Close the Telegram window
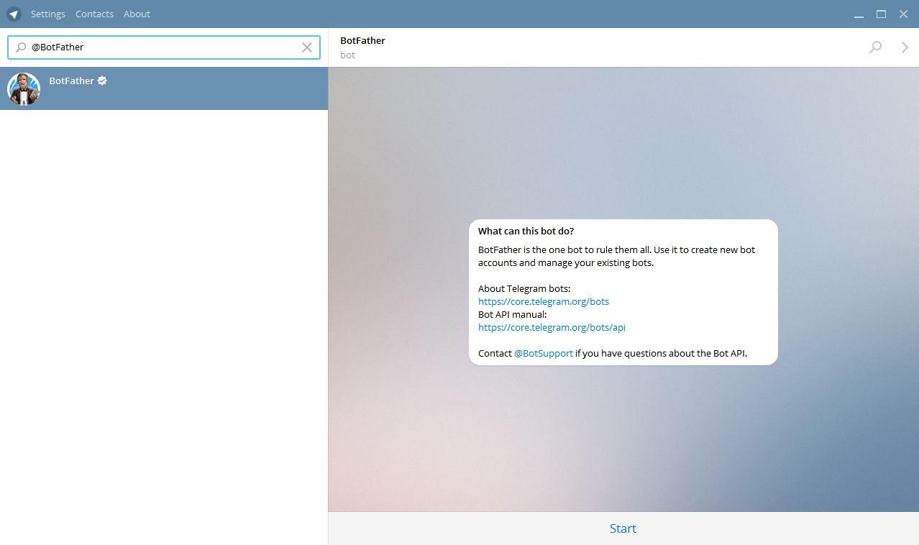919x545 pixels. [903, 14]
